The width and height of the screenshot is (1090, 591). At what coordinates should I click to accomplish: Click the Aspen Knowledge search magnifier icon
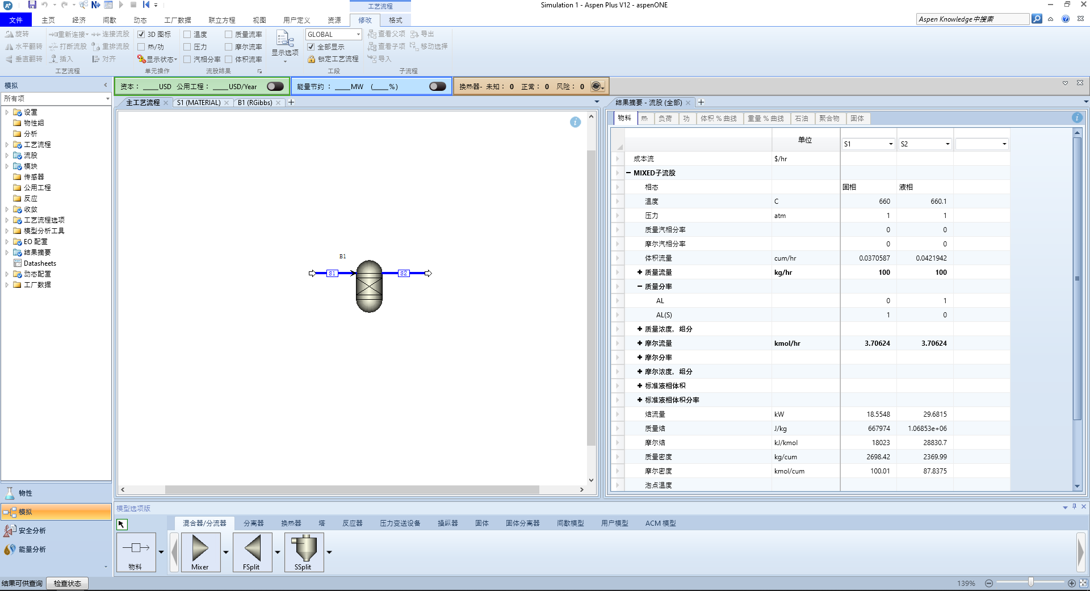coord(1037,19)
